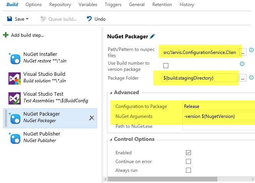
Task: Check the Continue on error checkbox
Action: click(x=189, y=162)
